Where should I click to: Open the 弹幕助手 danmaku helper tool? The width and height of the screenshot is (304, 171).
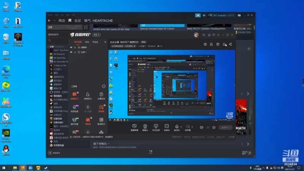74,96
